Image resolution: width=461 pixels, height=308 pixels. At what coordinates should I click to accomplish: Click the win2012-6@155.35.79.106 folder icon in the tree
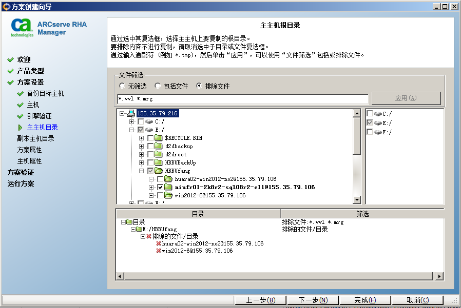coord(168,195)
